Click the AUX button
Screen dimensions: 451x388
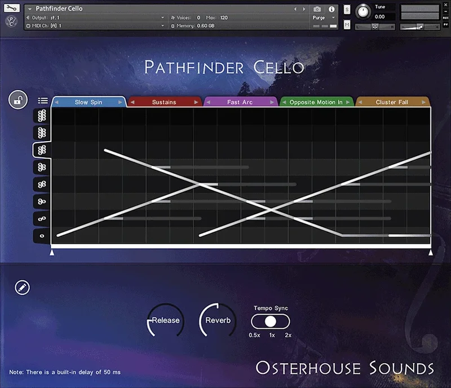[445, 18]
